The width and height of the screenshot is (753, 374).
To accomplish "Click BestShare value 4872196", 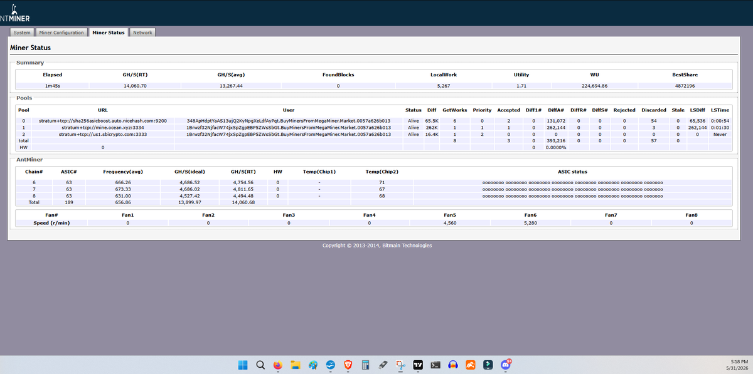I will pos(685,86).
